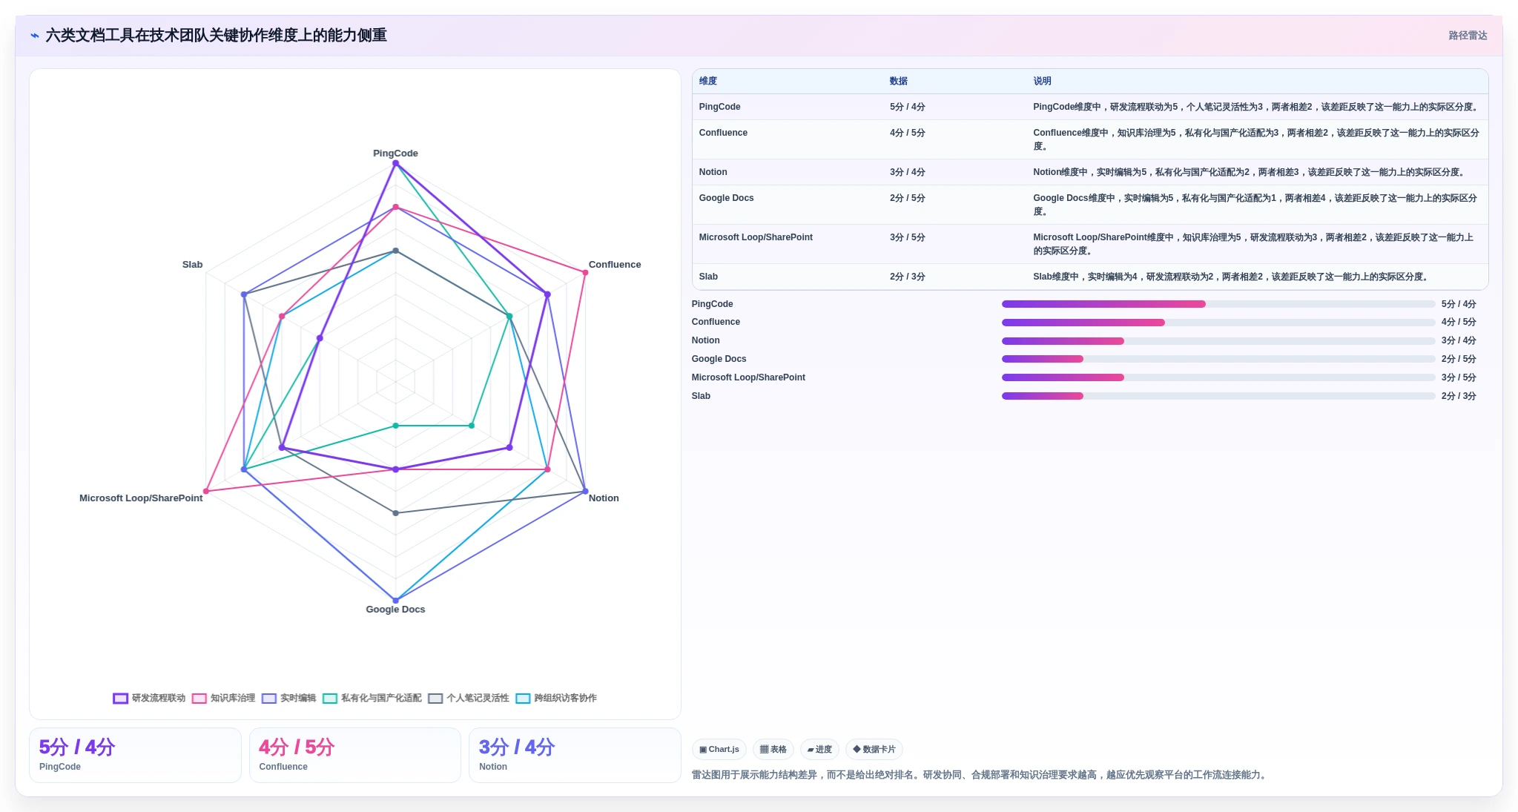The width and height of the screenshot is (1518, 812).
Task: Select the Microsoft Loop/SharePoint table row name
Action: (756, 237)
